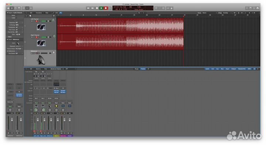Click the waveform vertical zoom button

tap(235, 13)
